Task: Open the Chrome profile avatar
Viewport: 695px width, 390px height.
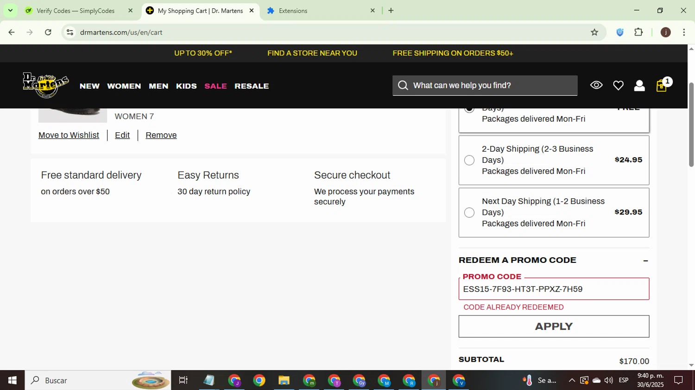Action: tap(666, 32)
